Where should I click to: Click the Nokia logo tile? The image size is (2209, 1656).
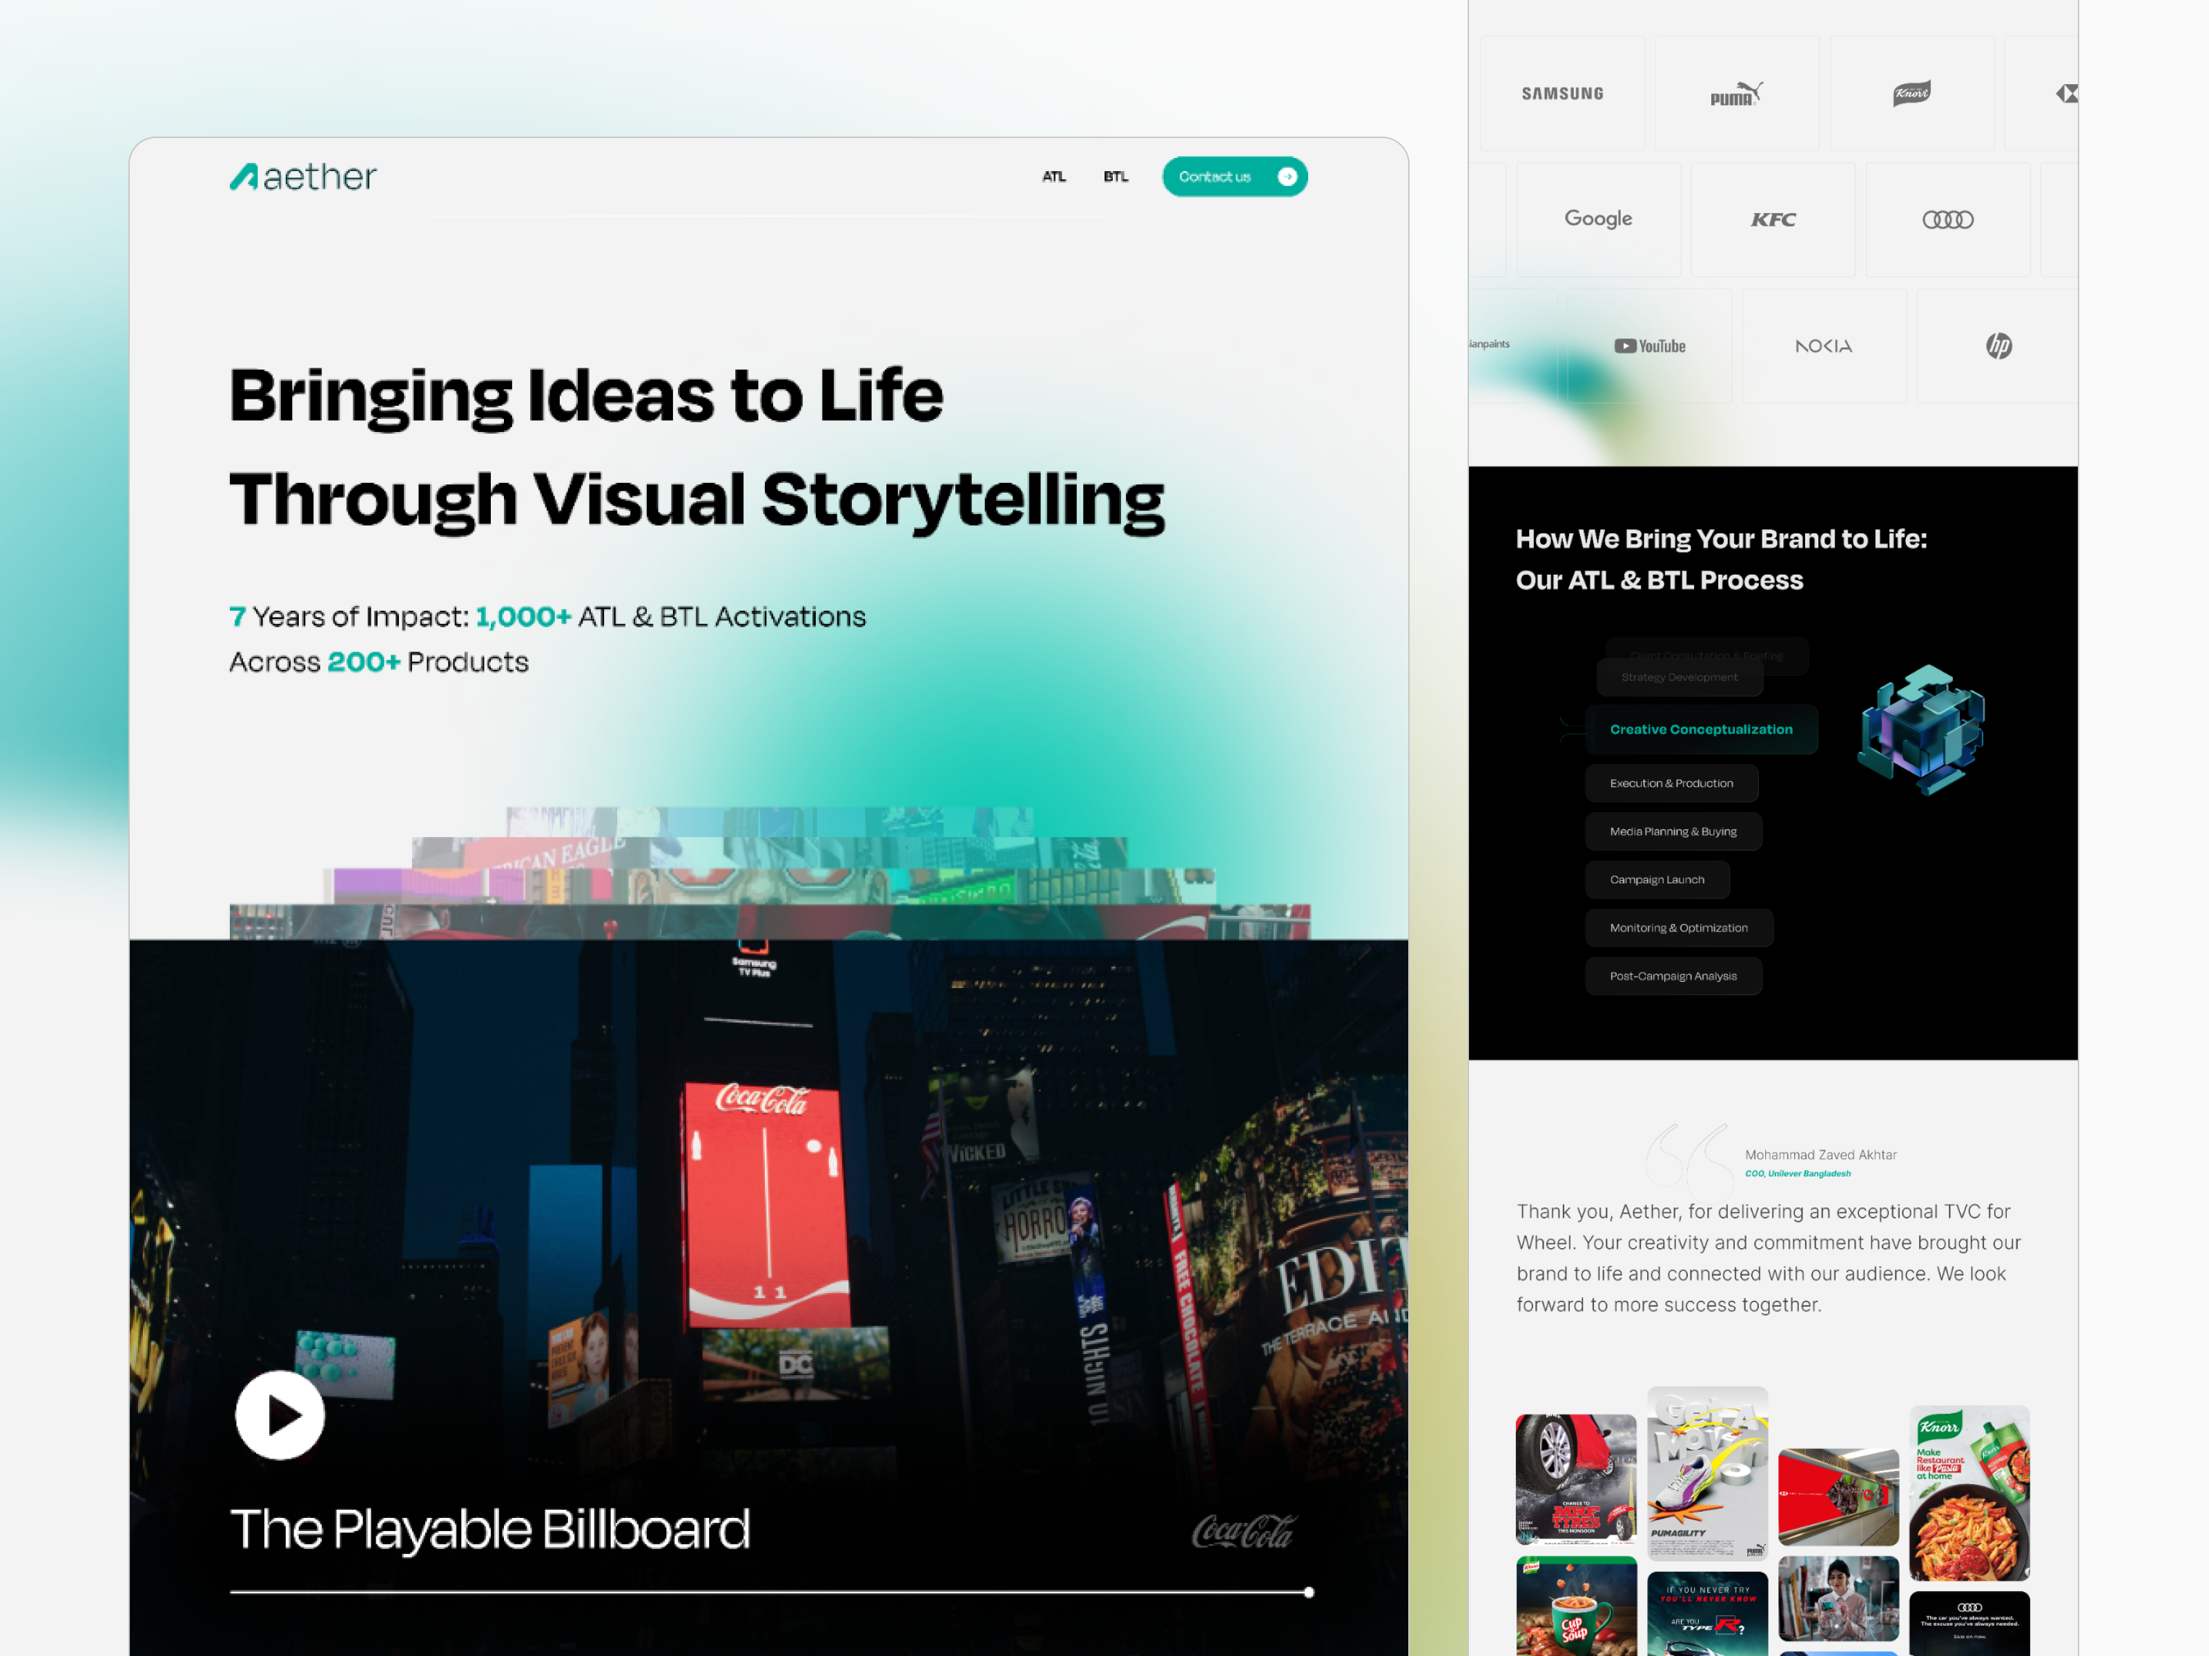(x=1824, y=346)
